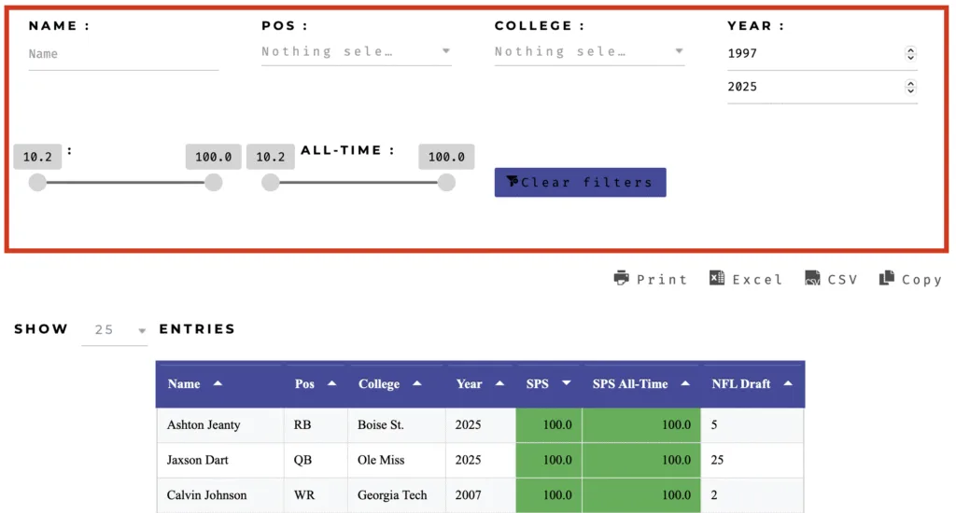The width and height of the screenshot is (956, 513).
Task: Click the Copy documents icon
Action: click(x=887, y=278)
